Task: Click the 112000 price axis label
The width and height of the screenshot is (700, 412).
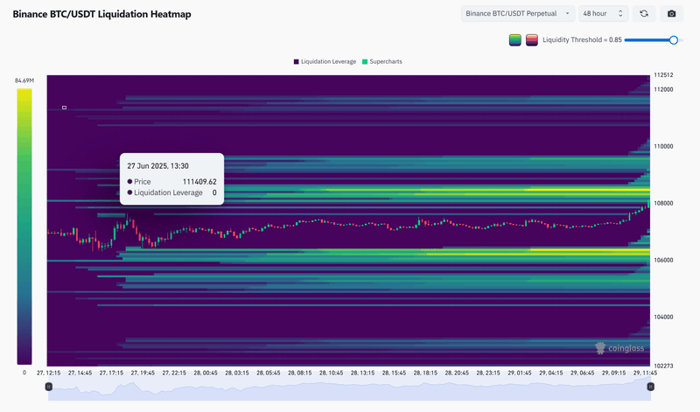Action: pos(663,89)
